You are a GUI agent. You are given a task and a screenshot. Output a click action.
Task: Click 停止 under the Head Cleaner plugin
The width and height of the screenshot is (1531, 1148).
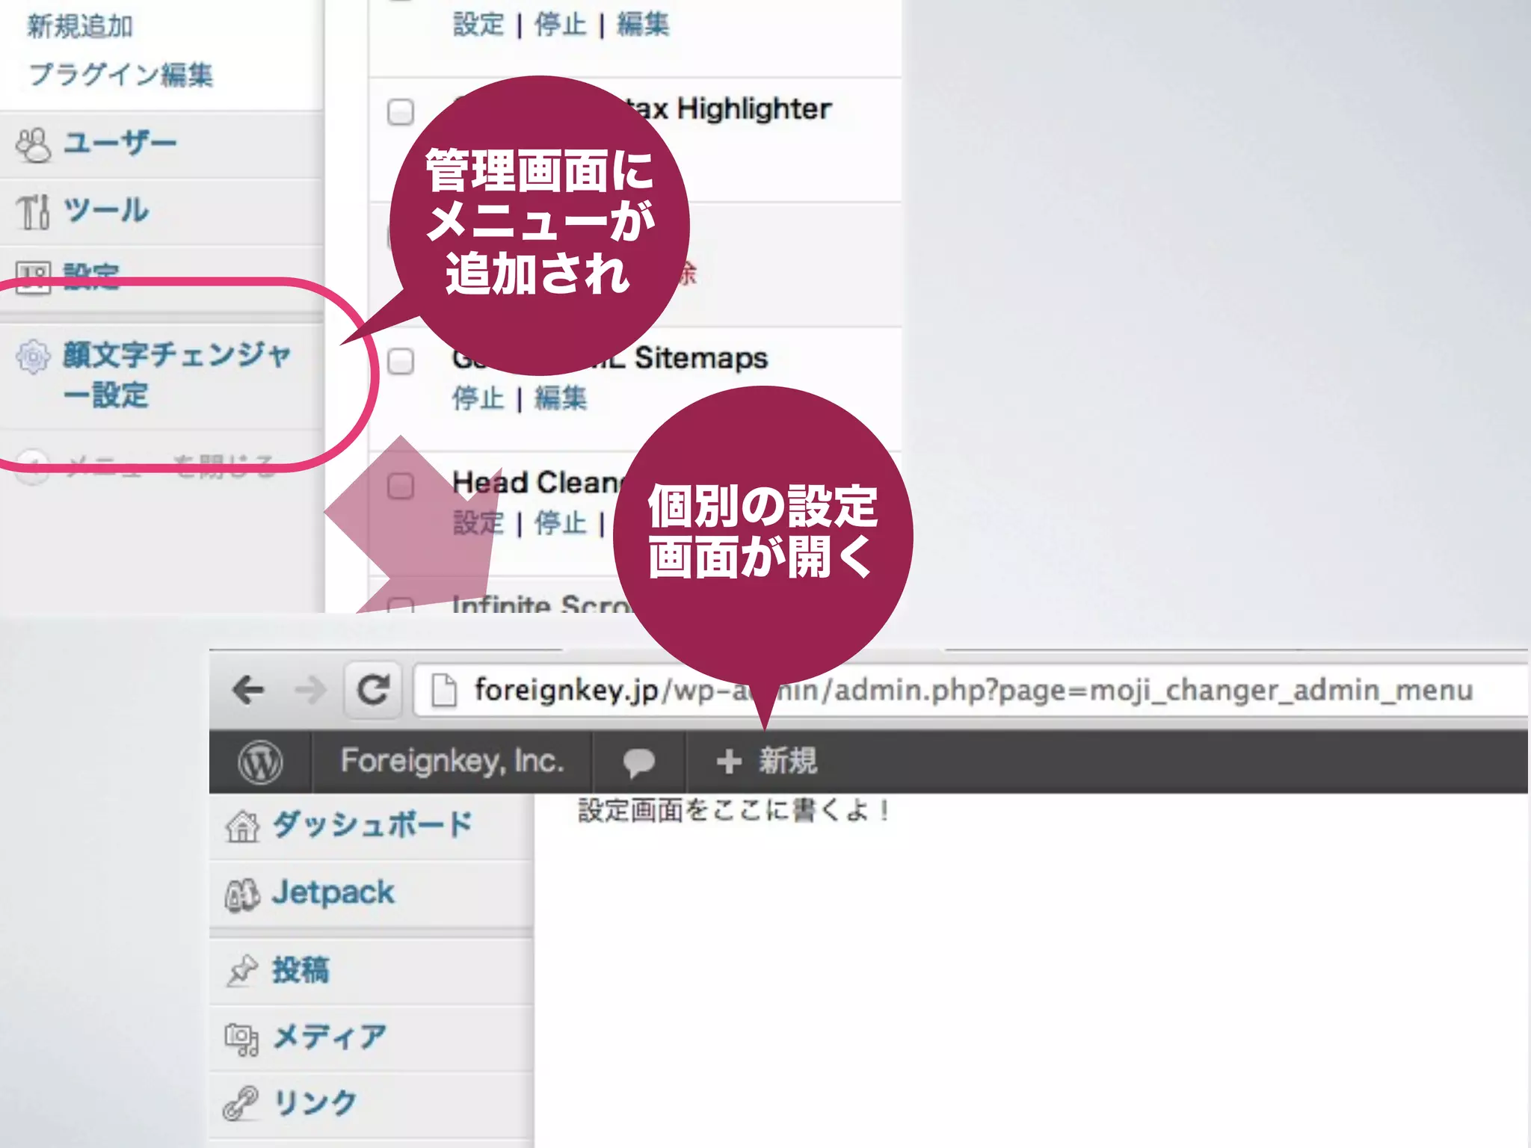pyautogui.click(x=561, y=522)
